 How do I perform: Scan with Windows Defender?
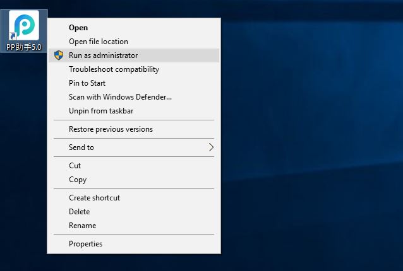[x=120, y=97]
